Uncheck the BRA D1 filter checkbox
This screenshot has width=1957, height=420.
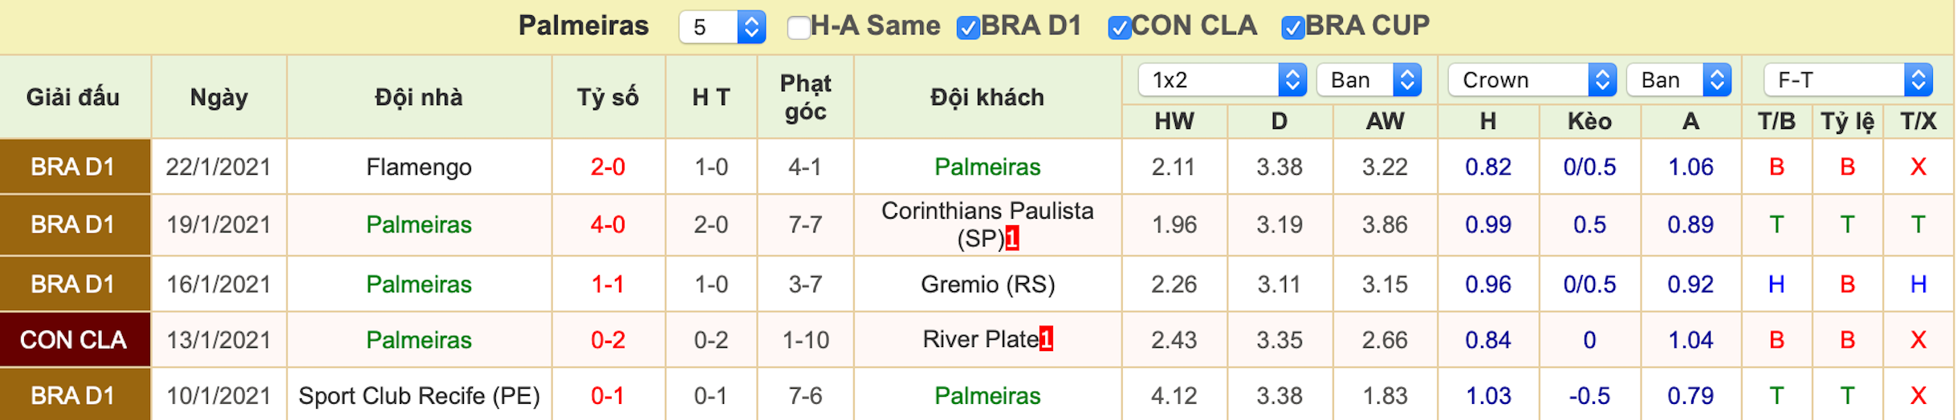pos(968,27)
